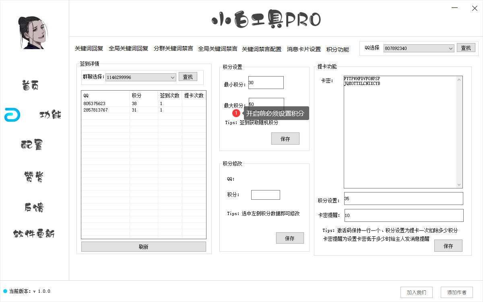Screen dimensions: 483x302
Task: Select the 积分功能 tab
Action: (x=338, y=49)
